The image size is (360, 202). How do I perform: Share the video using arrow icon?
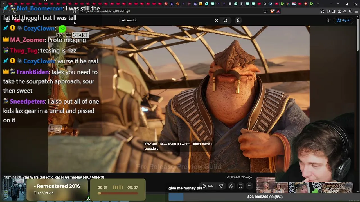pyautogui.click(x=231, y=186)
